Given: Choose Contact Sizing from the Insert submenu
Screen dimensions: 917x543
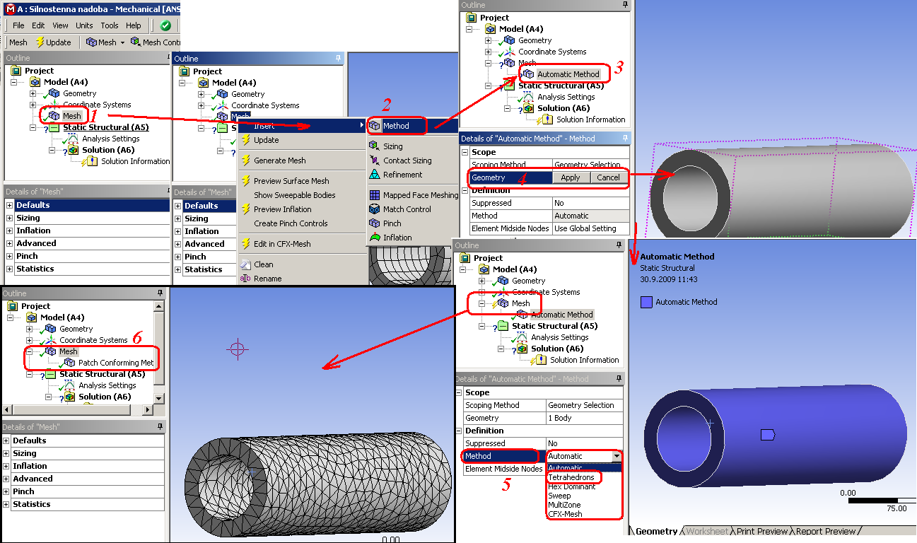Looking at the screenshot, I should pos(407,160).
